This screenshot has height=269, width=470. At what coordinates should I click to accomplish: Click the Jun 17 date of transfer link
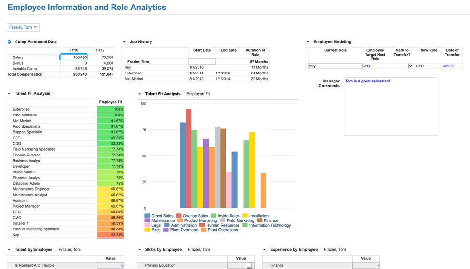pyautogui.click(x=448, y=66)
